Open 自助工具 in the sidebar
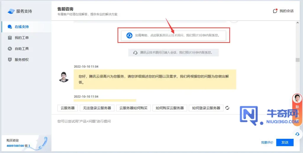This screenshot has width=303, height=153. [26, 49]
